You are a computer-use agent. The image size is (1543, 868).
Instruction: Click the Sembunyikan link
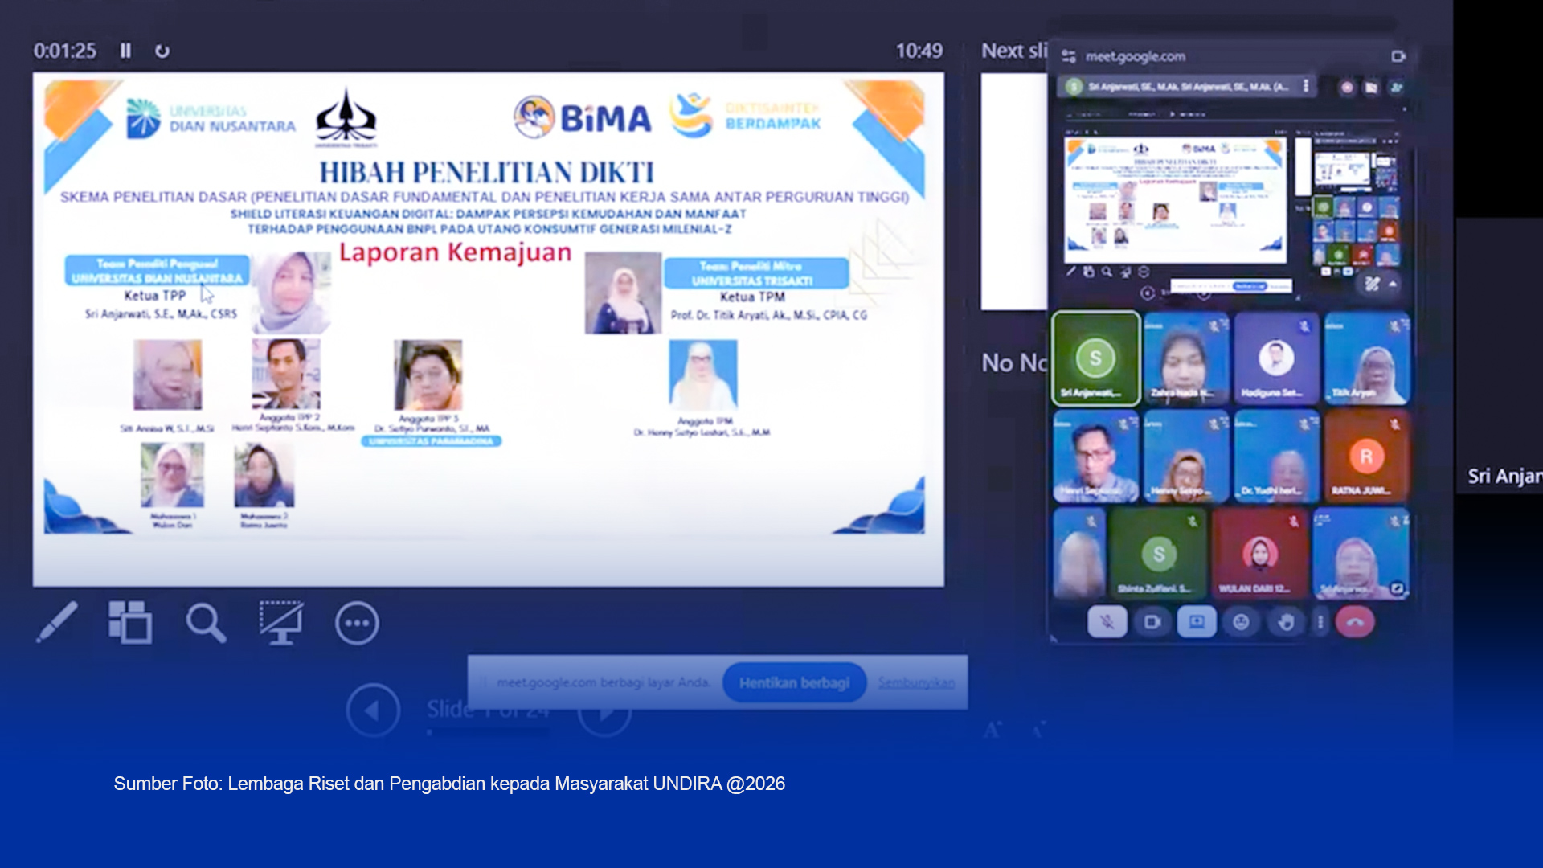916,683
